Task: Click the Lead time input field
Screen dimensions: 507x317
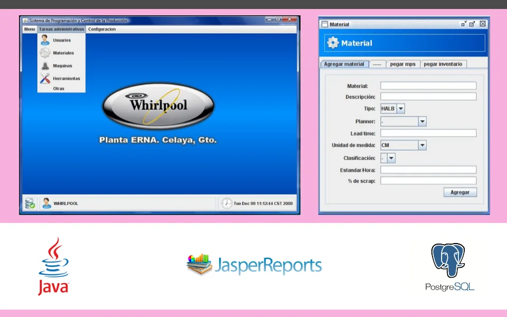Action: [x=428, y=133]
